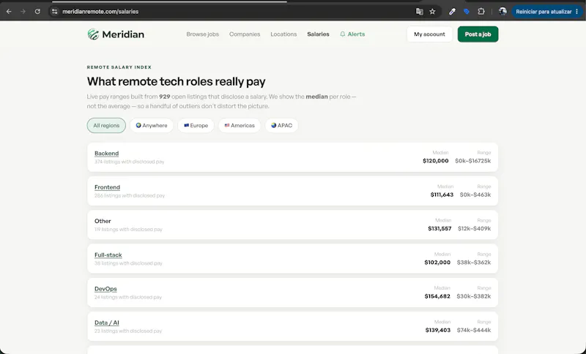Click the Backend range $0k–$16725k
586x354 pixels.
[x=472, y=161]
